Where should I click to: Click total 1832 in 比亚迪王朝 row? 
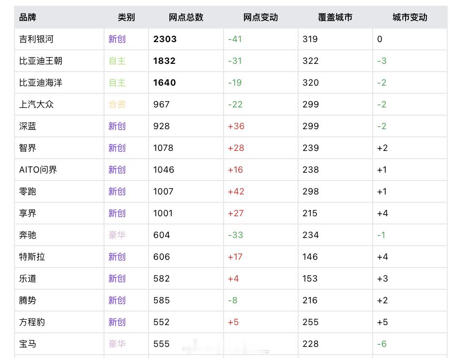tap(165, 61)
